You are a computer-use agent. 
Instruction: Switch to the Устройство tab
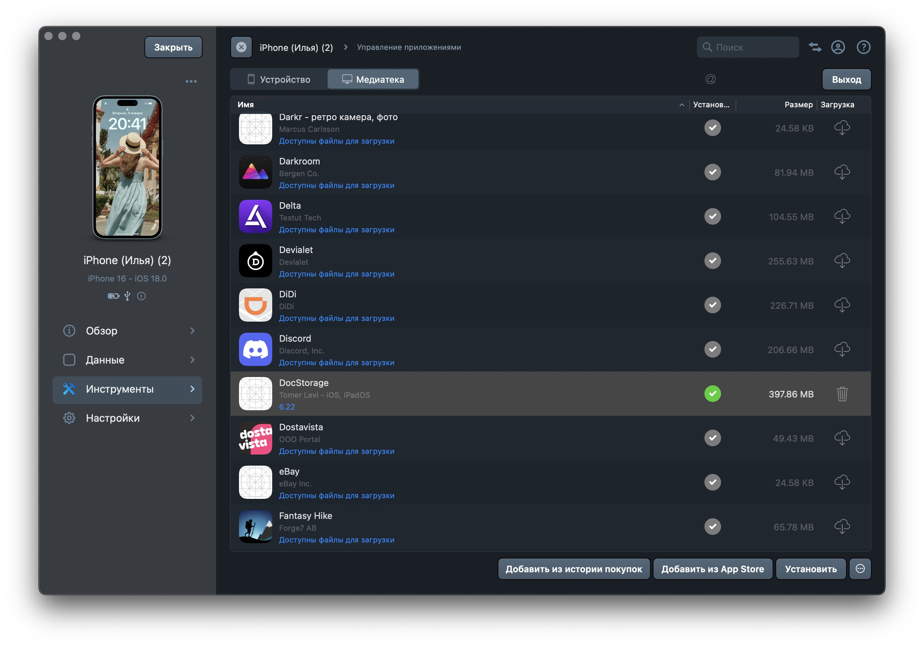[x=279, y=79]
